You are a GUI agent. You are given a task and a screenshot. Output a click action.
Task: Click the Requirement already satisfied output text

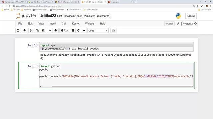coord(116,56)
